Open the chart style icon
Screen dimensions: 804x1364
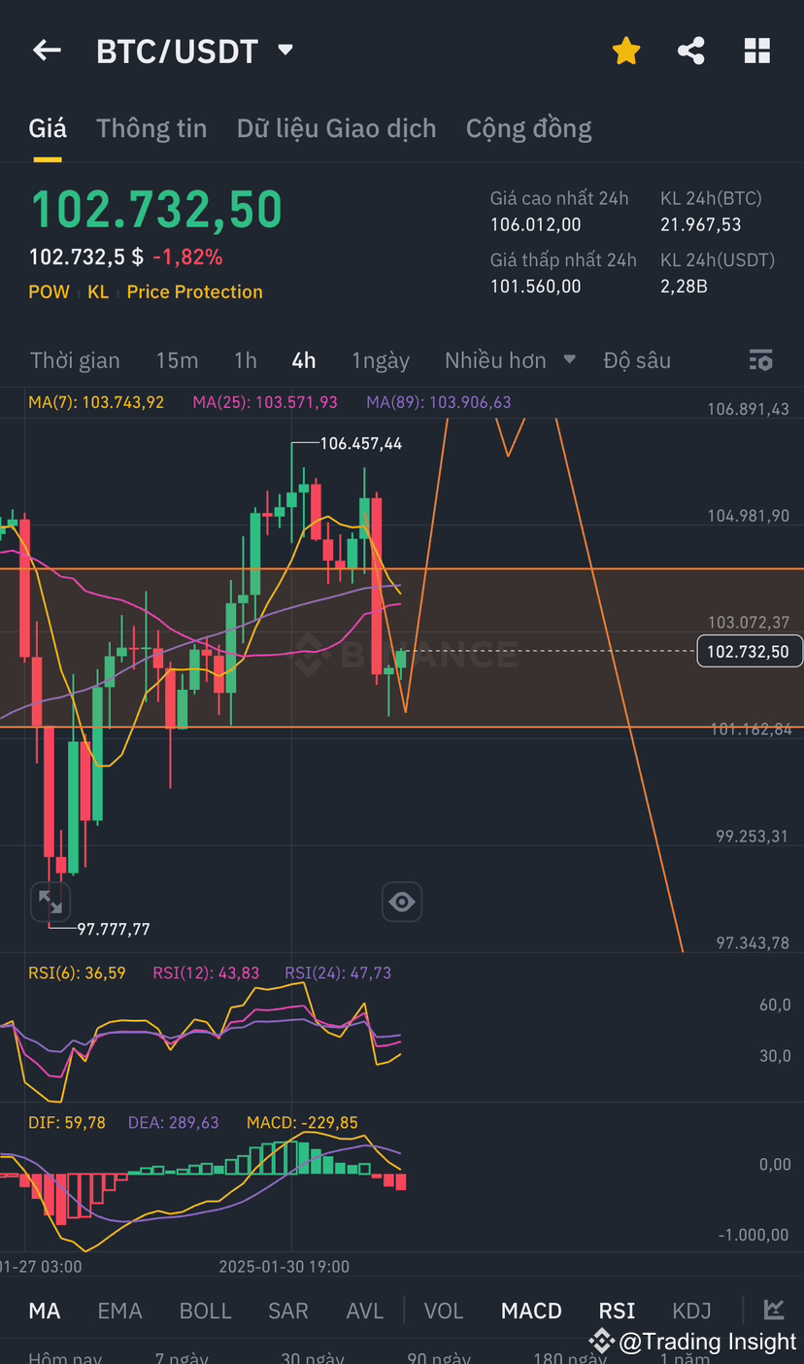point(774,1310)
